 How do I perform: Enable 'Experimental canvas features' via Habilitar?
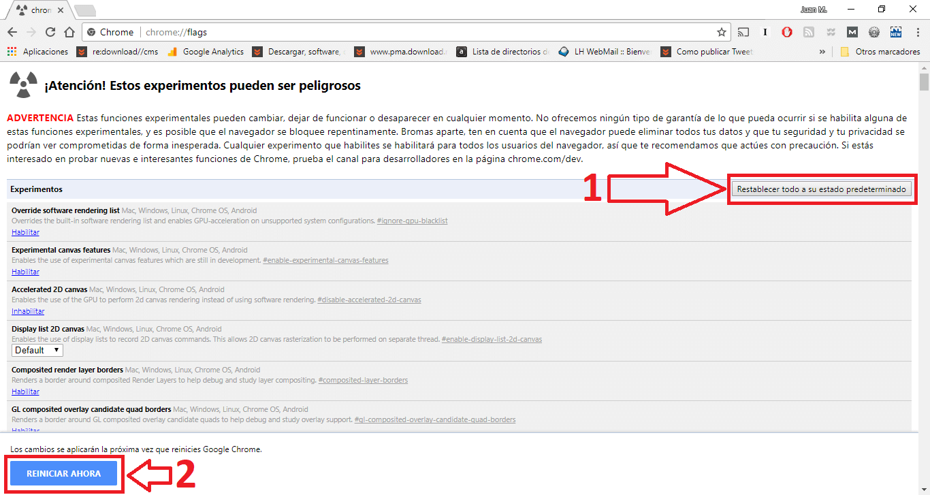click(x=25, y=272)
